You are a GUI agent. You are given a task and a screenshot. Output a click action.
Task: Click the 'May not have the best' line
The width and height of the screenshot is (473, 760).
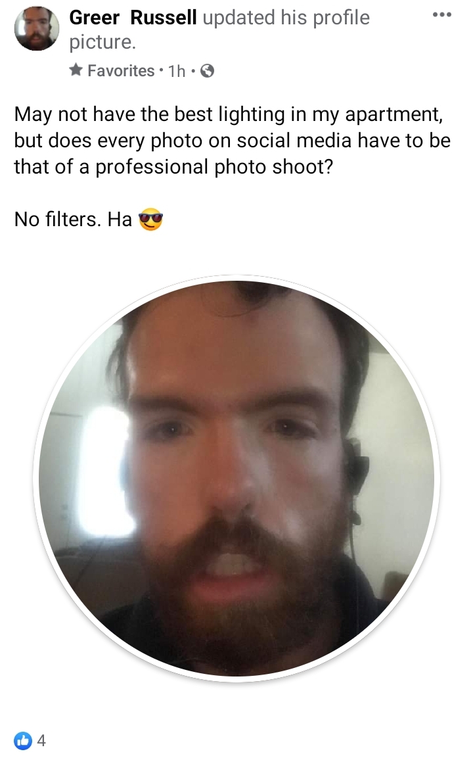[x=228, y=114]
